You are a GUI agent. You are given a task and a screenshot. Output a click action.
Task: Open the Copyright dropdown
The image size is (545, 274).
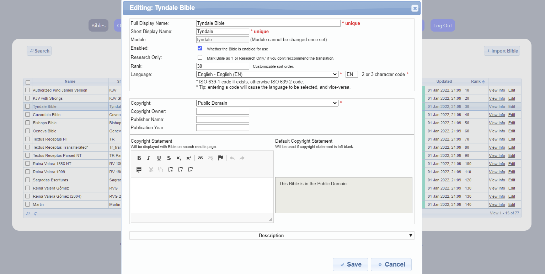(x=267, y=103)
